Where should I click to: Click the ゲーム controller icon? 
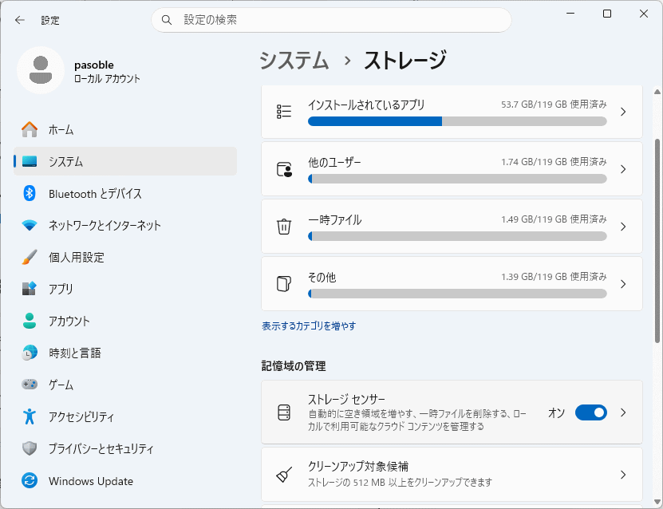pos(30,385)
